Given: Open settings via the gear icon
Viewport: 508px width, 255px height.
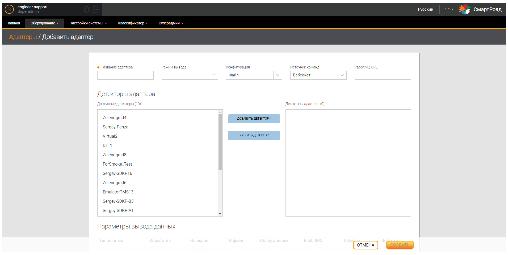Looking at the screenshot, I should point(87,10).
